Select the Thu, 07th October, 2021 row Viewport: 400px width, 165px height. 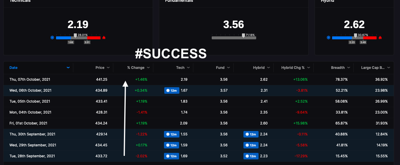coord(199,80)
